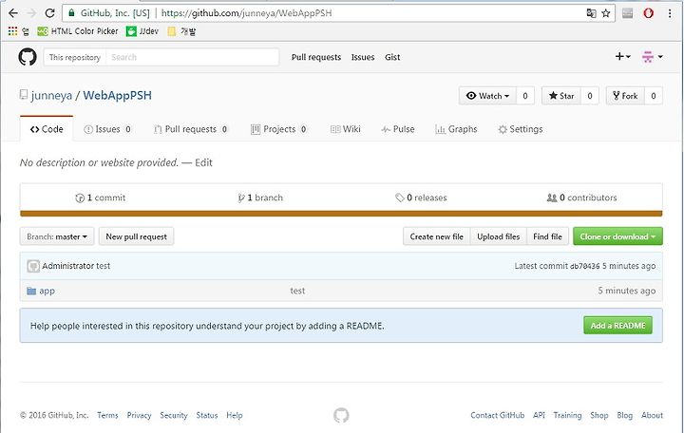Open the Terms footer link
This screenshot has width=684, height=433.
coord(107,415)
